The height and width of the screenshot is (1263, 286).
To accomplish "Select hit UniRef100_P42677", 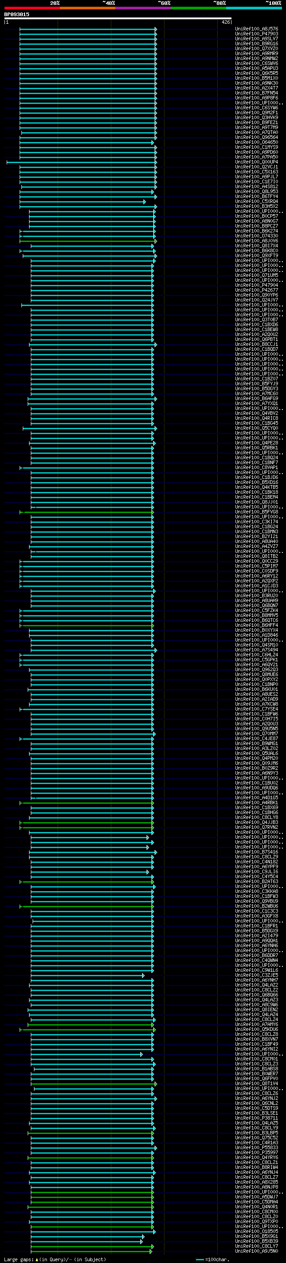I will (x=257, y=290).
